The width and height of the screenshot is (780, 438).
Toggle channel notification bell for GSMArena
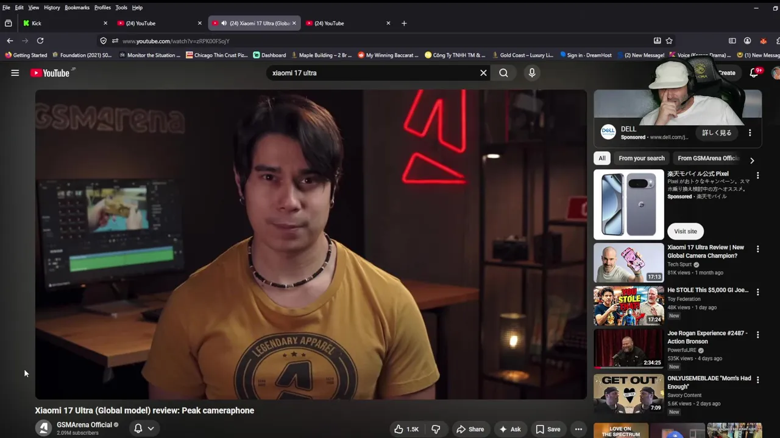pos(138,428)
